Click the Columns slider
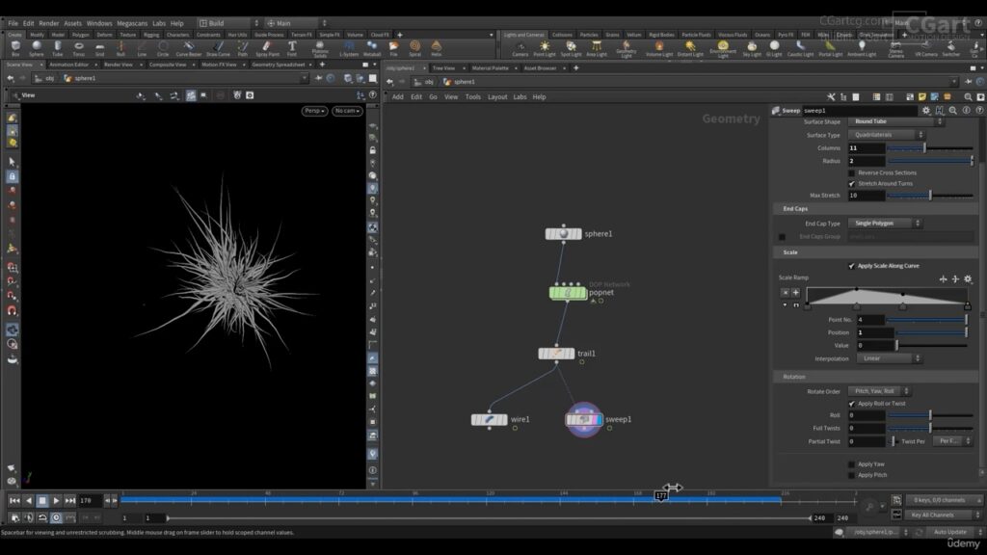The image size is (987, 555). point(930,147)
